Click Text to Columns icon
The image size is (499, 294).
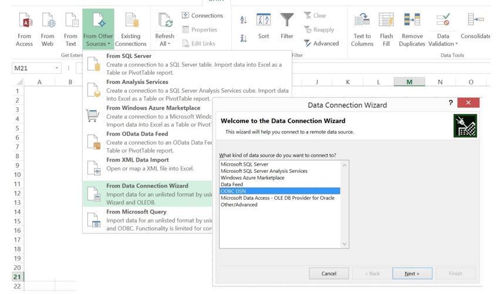362,22
